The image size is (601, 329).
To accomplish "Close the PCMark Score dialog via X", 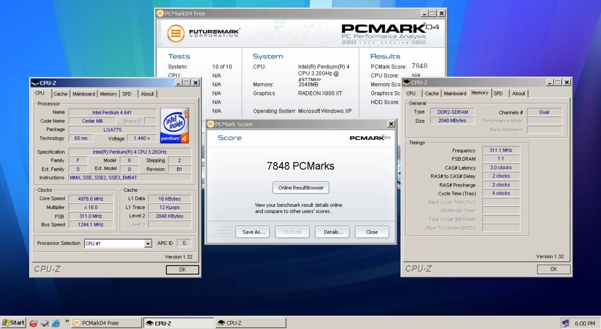I will point(391,124).
